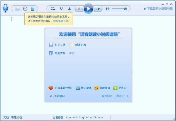Click the 新建文档 page icon

[72, 45]
